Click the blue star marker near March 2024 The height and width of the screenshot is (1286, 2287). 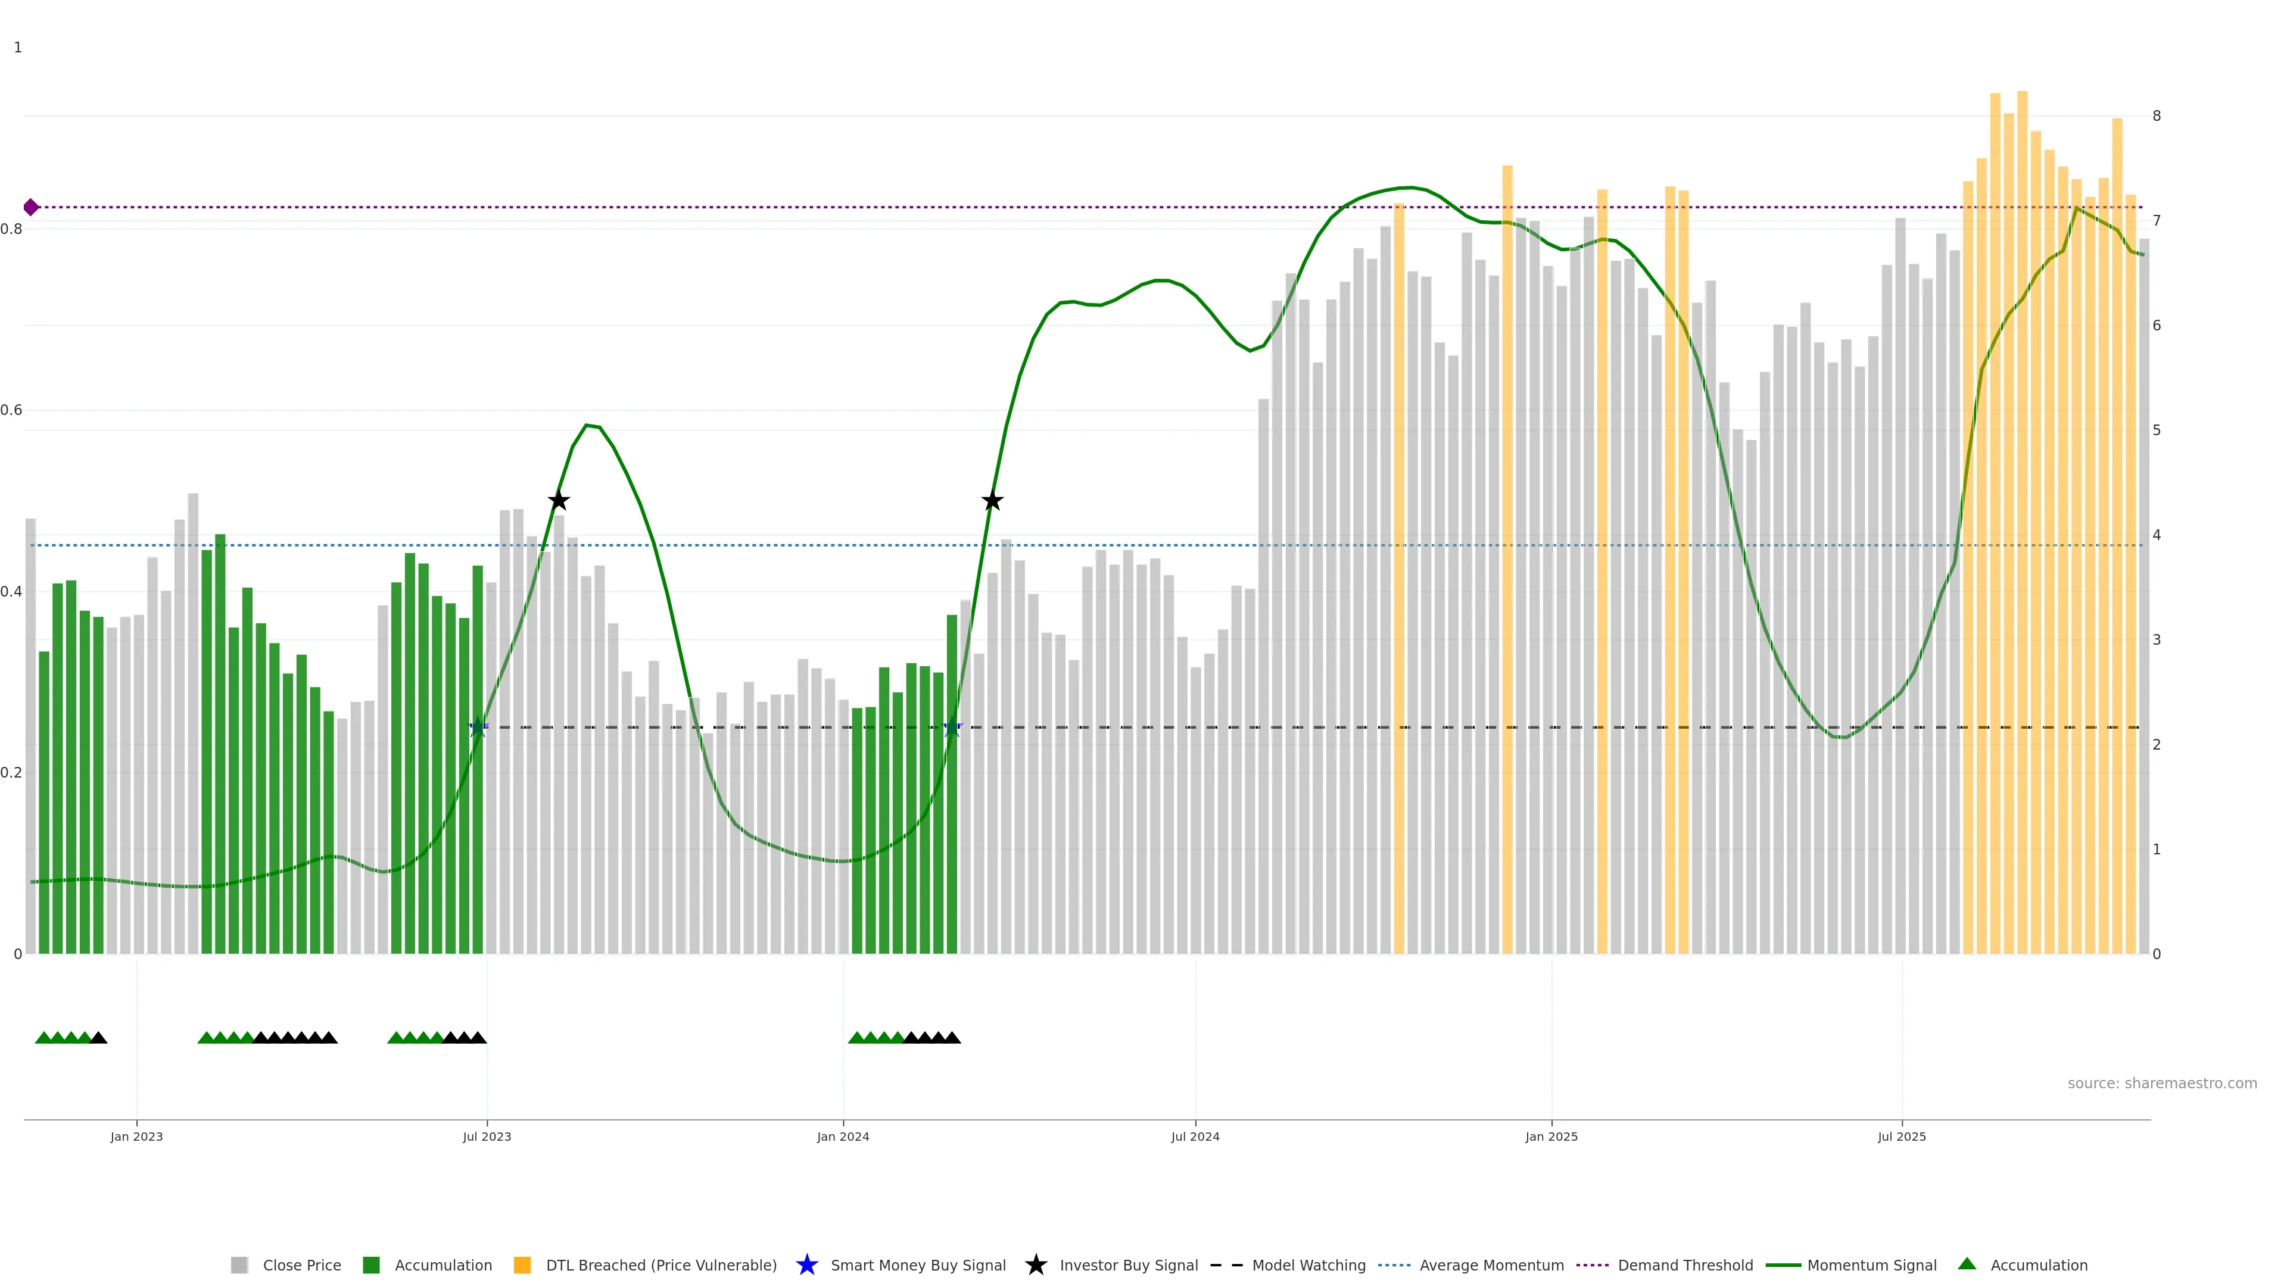(x=952, y=728)
